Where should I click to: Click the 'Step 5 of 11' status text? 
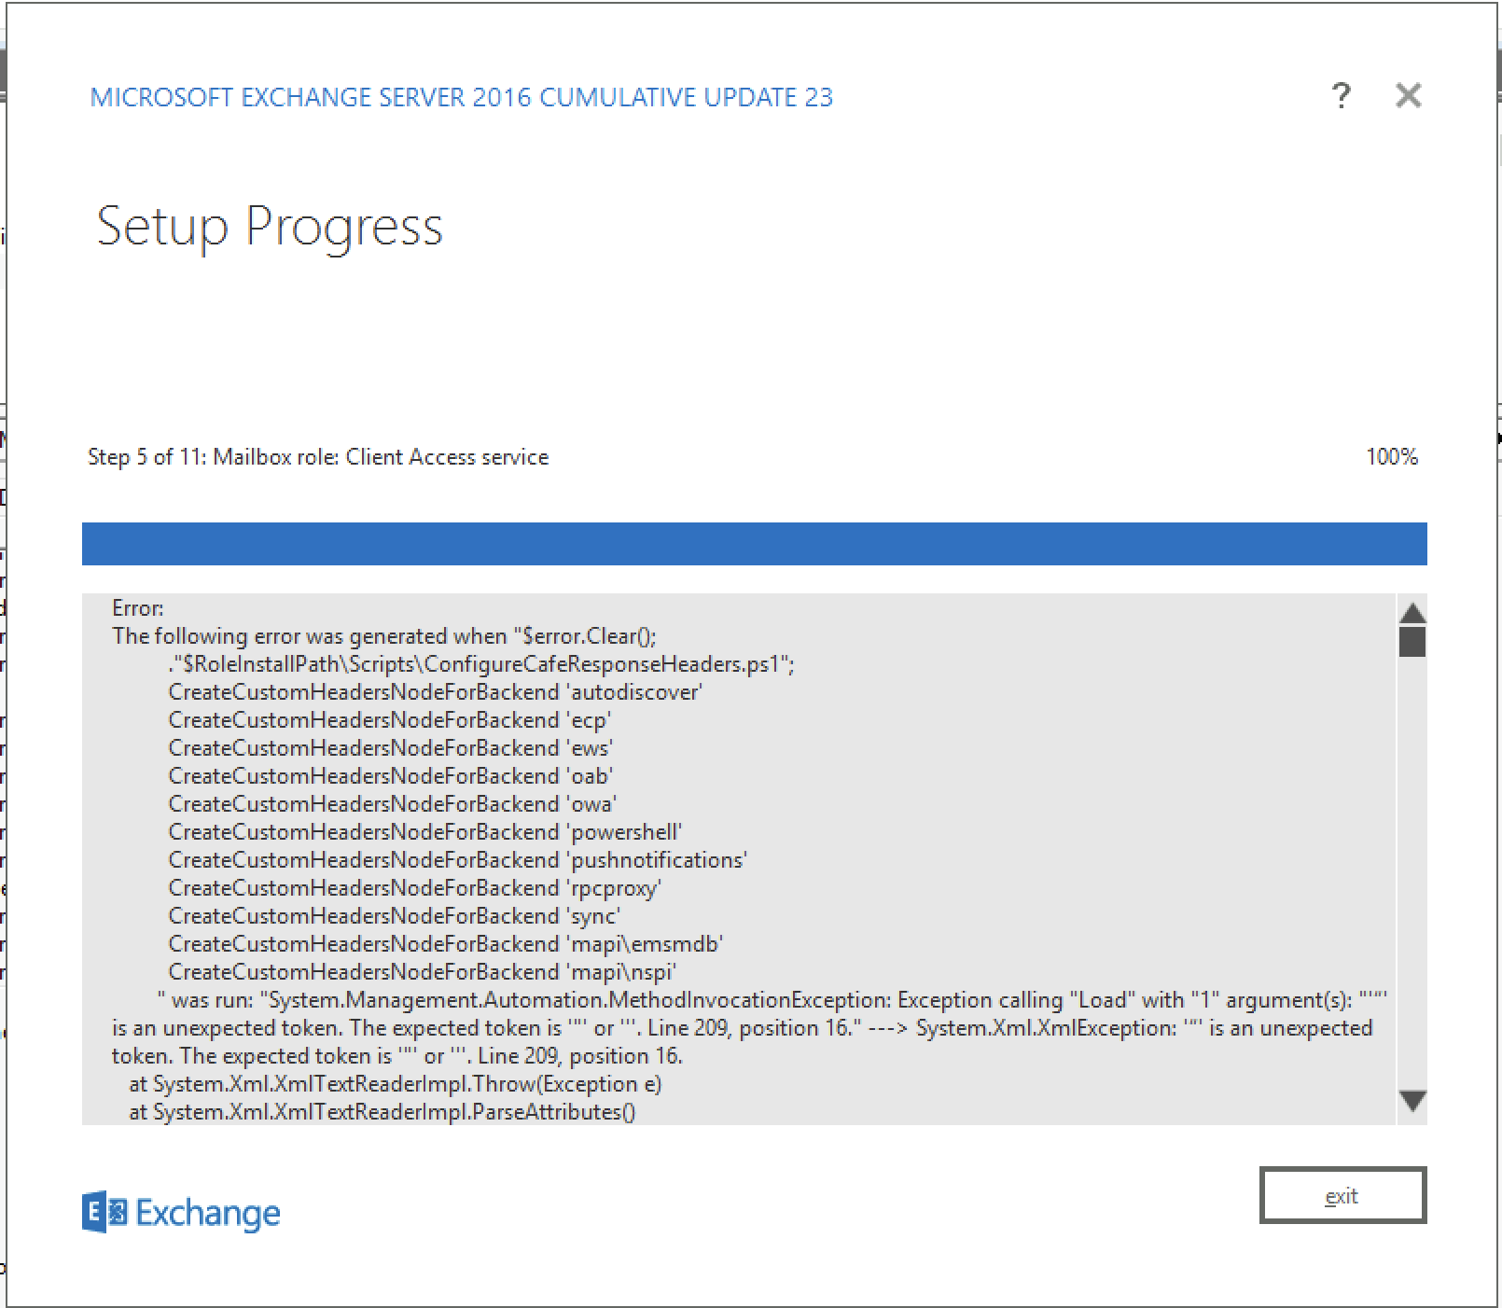pyautogui.click(x=147, y=456)
